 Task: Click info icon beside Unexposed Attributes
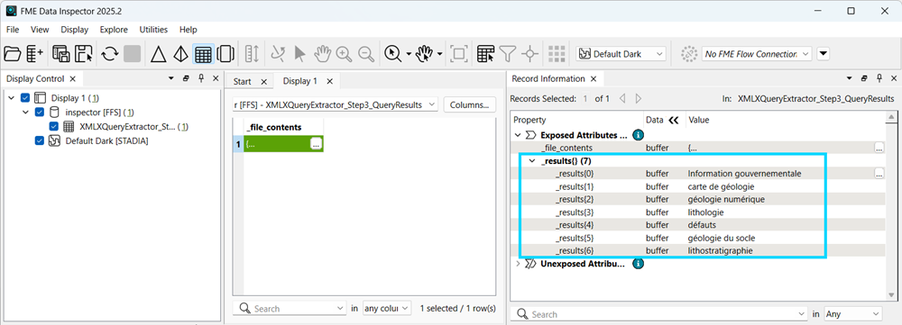point(638,264)
